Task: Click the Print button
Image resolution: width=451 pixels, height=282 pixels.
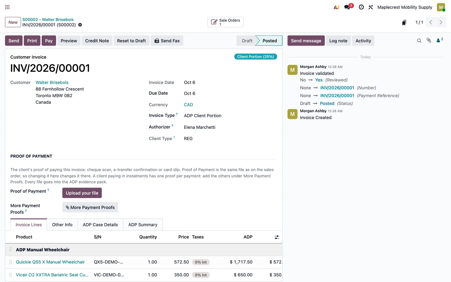Action: [32, 41]
